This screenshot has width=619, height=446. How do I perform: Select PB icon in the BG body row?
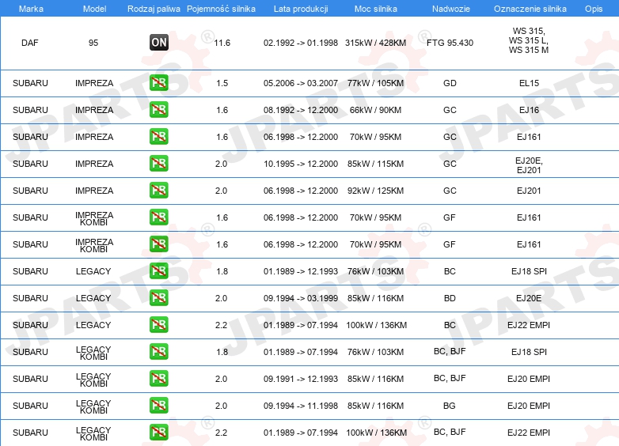(159, 405)
